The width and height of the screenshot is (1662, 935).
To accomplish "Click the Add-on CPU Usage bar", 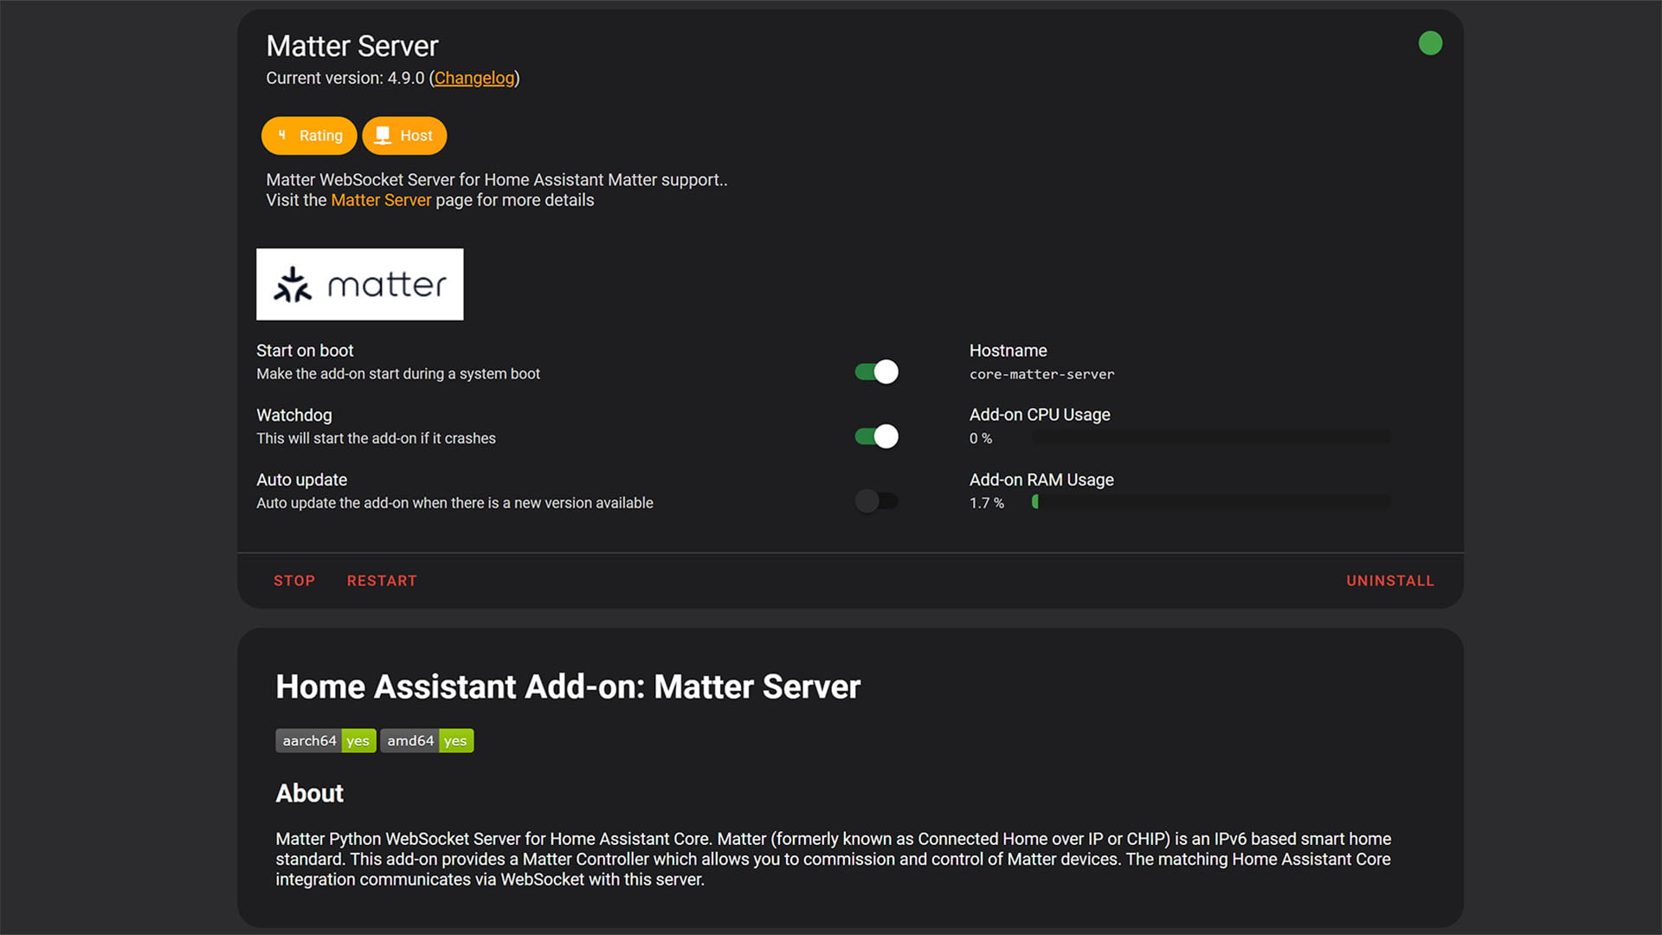I will (1210, 438).
